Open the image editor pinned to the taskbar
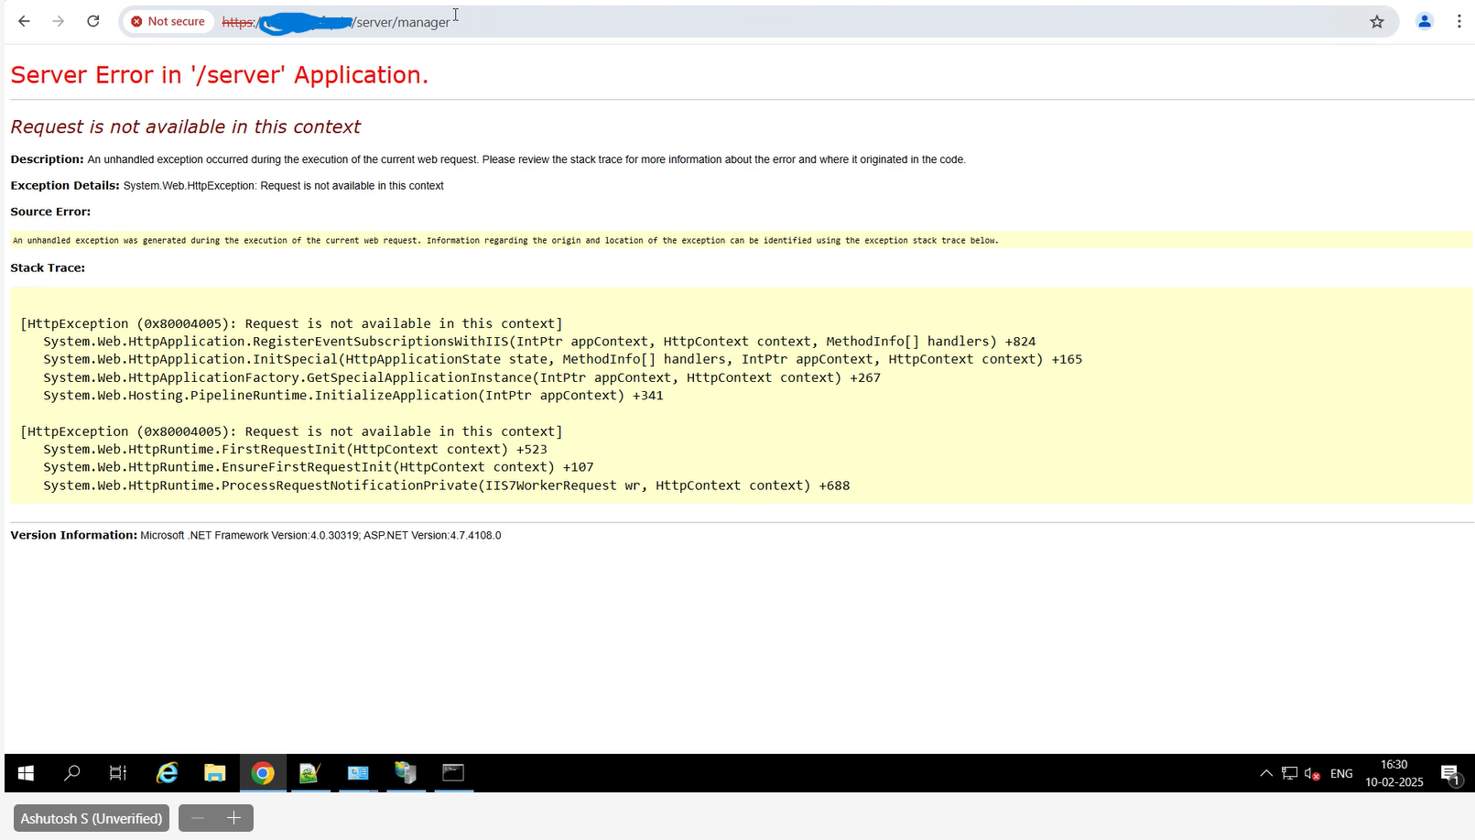 (310, 773)
